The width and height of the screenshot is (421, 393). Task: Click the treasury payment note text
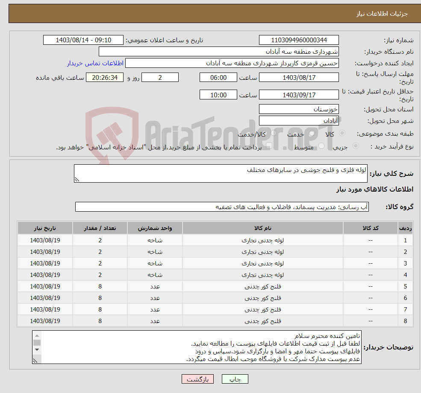159,147
